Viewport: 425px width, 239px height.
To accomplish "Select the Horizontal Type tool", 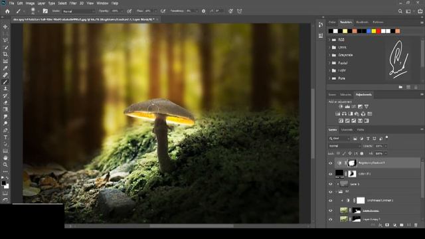I will [x=5, y=137].
